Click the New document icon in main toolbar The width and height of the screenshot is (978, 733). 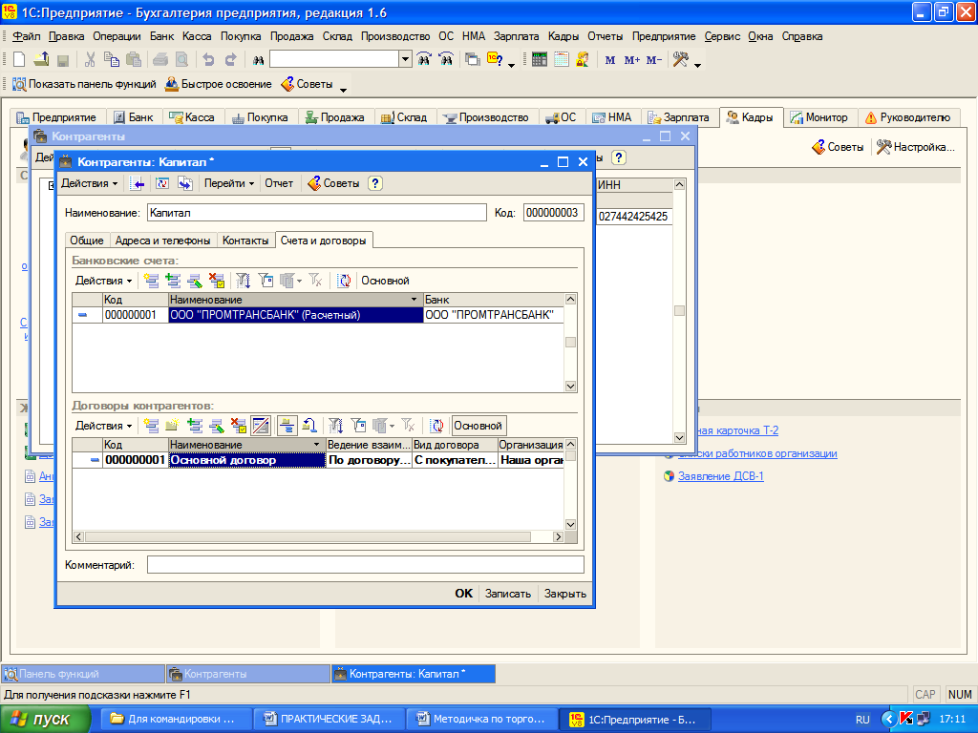point(19,60)
